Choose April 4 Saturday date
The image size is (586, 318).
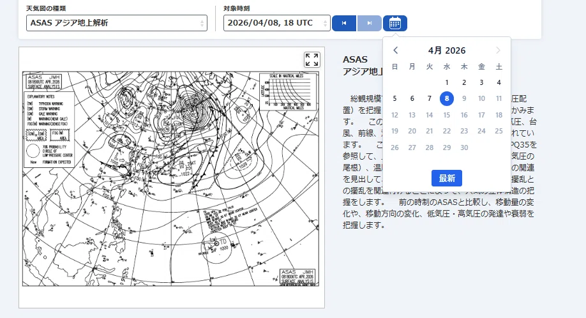[x=499, y=82]
